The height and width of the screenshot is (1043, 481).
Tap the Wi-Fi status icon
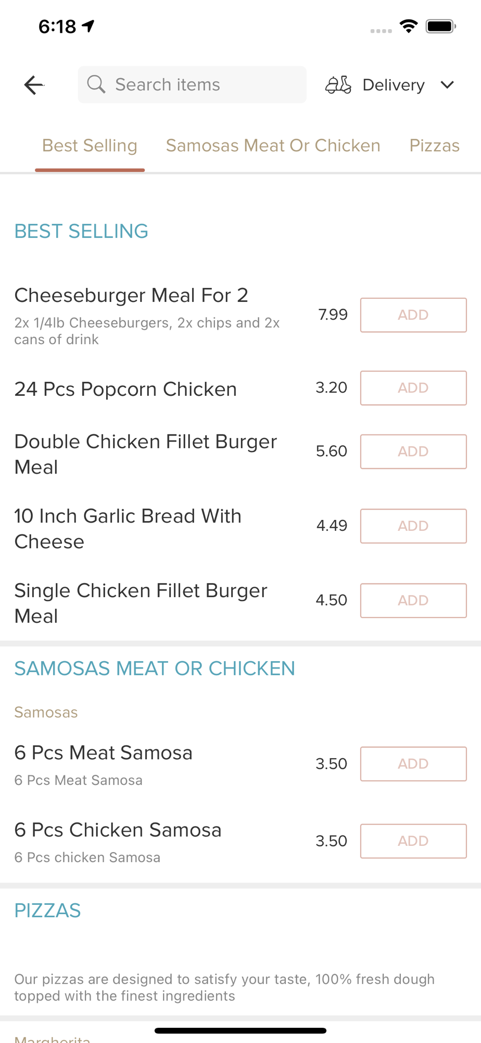tap(409, 26)
